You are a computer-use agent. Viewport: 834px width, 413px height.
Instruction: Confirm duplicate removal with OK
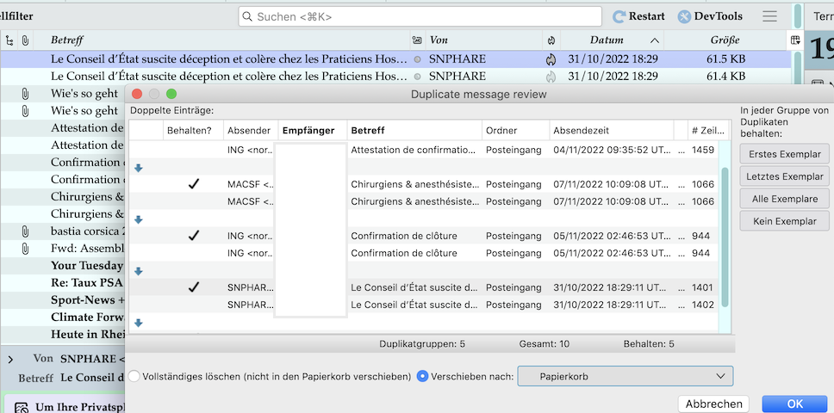[794, 404]
